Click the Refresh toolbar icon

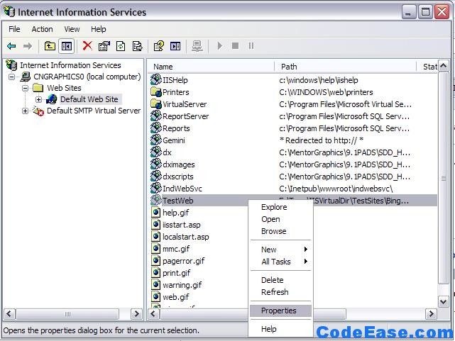[121, 46]
